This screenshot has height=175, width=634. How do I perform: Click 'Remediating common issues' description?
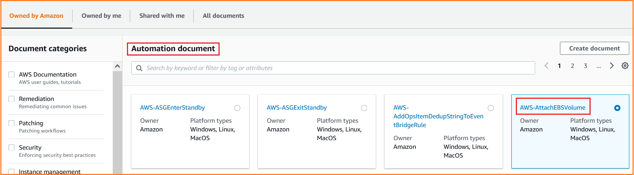click(53, 107)
